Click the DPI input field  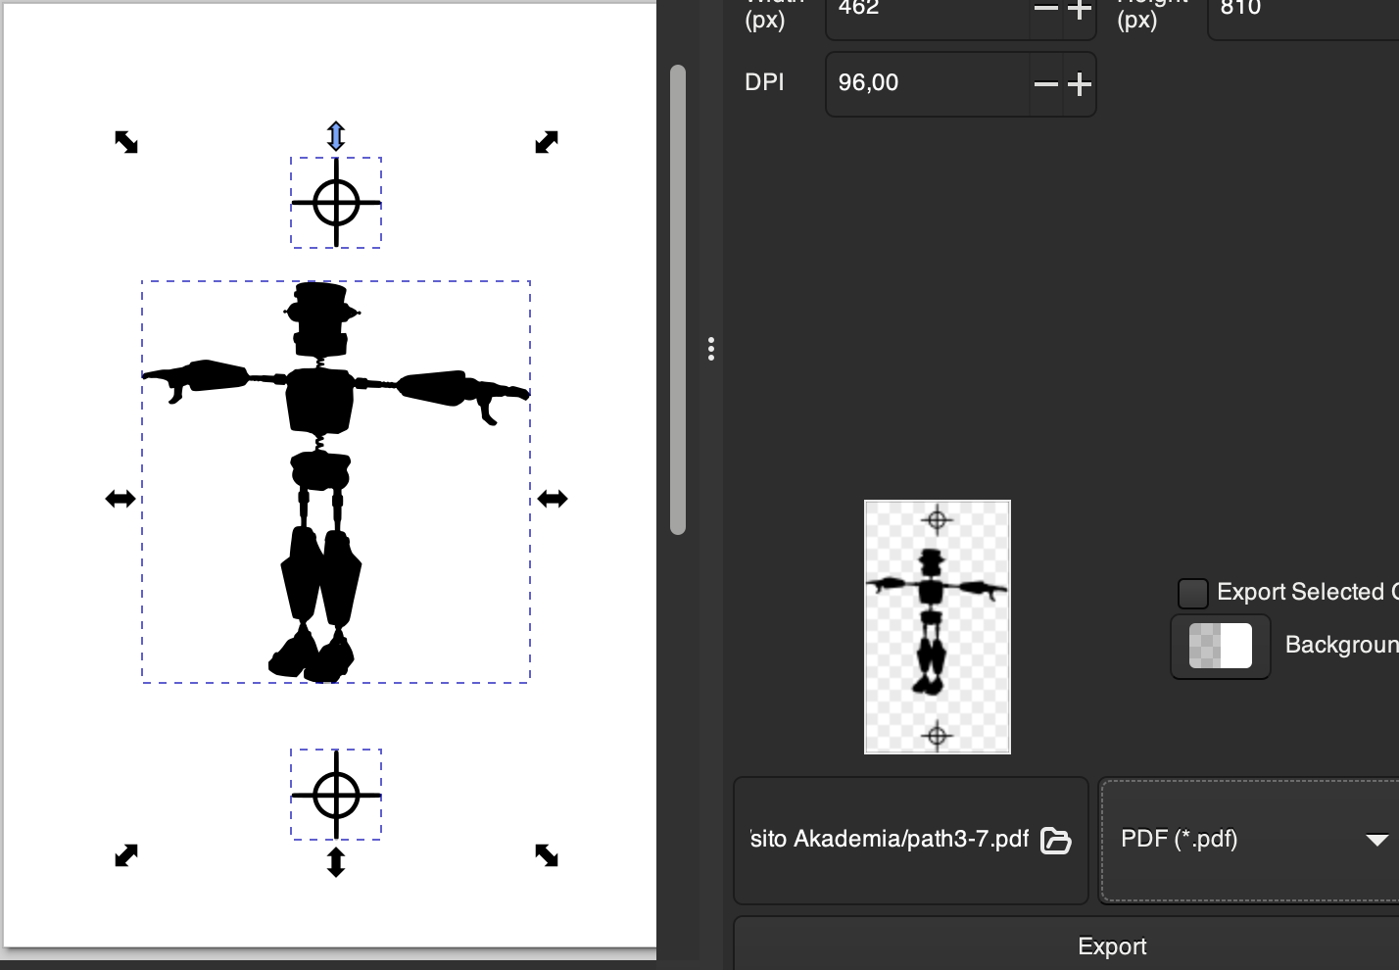[x=926, y=83]
